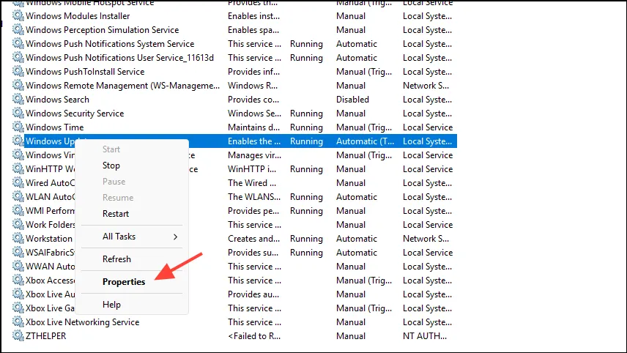Select Windows Security Service name
This screenshot has width=627, height=353.
point(75,114)
